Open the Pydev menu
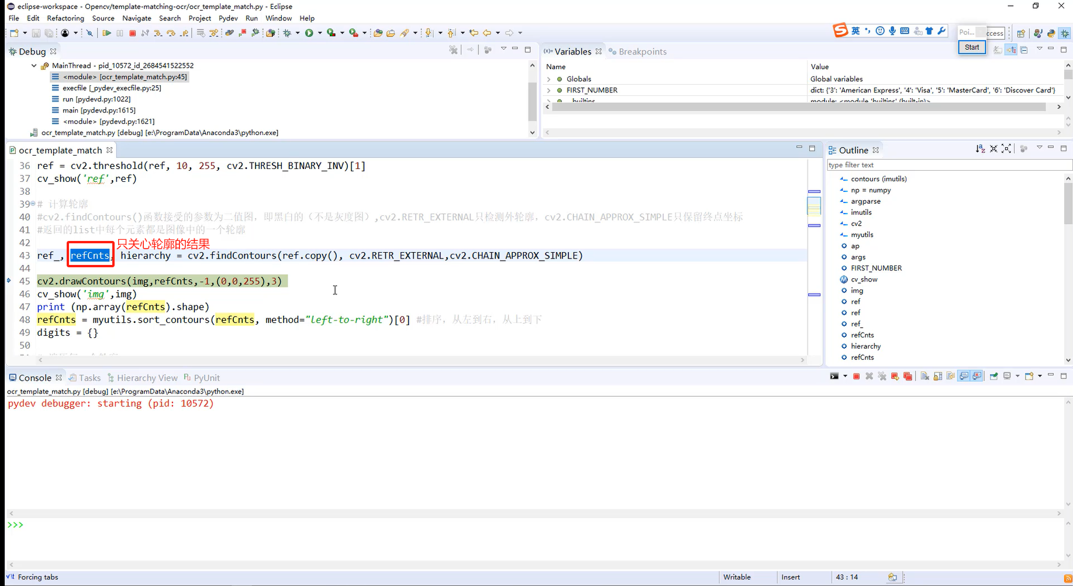 [228, 18]
